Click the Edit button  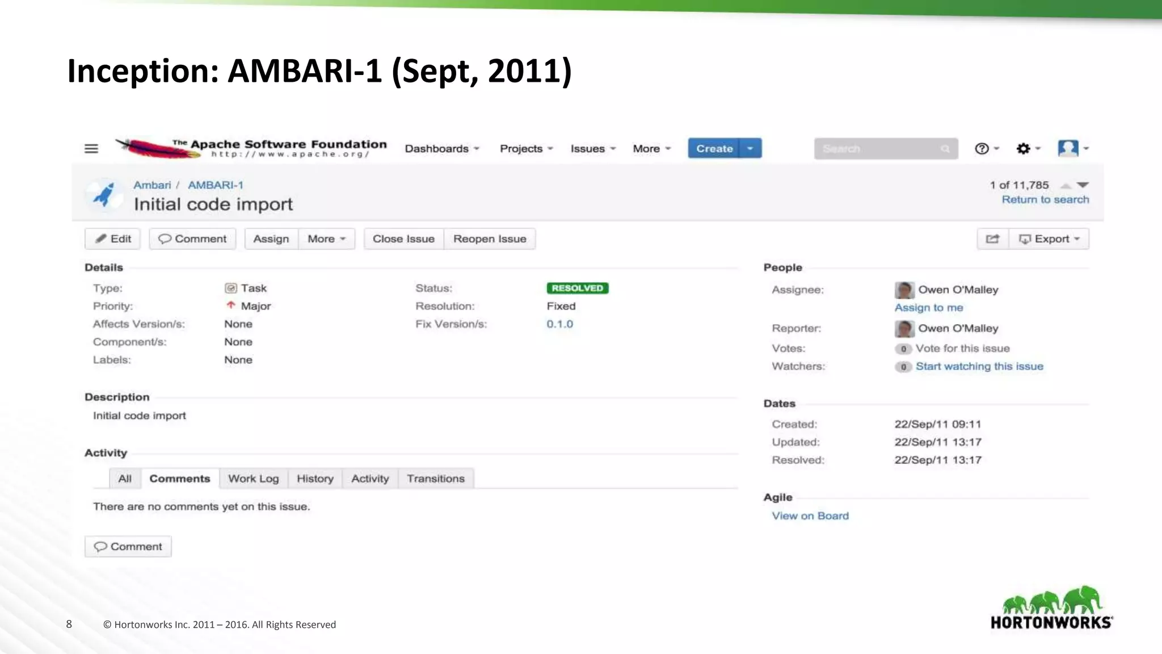(x=112, y=239)
